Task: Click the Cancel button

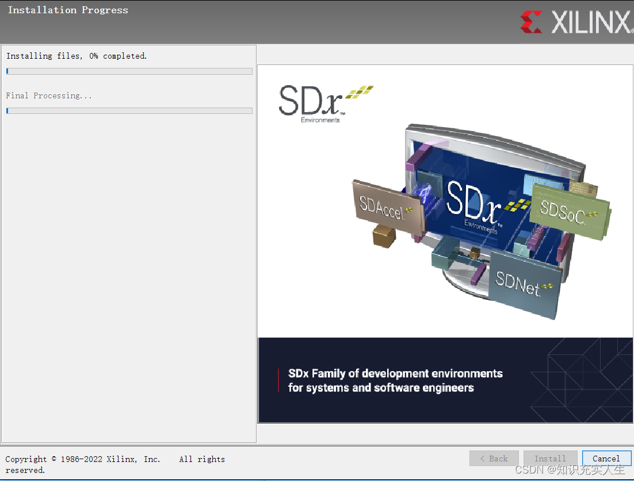Action: (606, 459)
